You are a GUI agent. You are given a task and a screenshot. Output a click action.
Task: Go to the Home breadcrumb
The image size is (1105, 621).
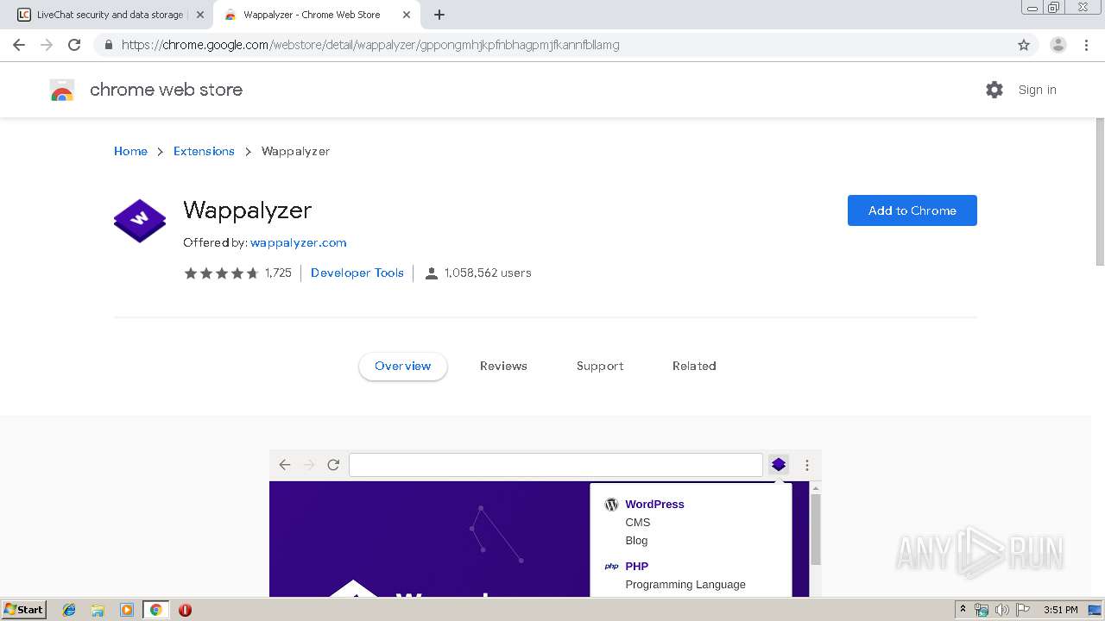pyautogui.click(x=130, y=151)
